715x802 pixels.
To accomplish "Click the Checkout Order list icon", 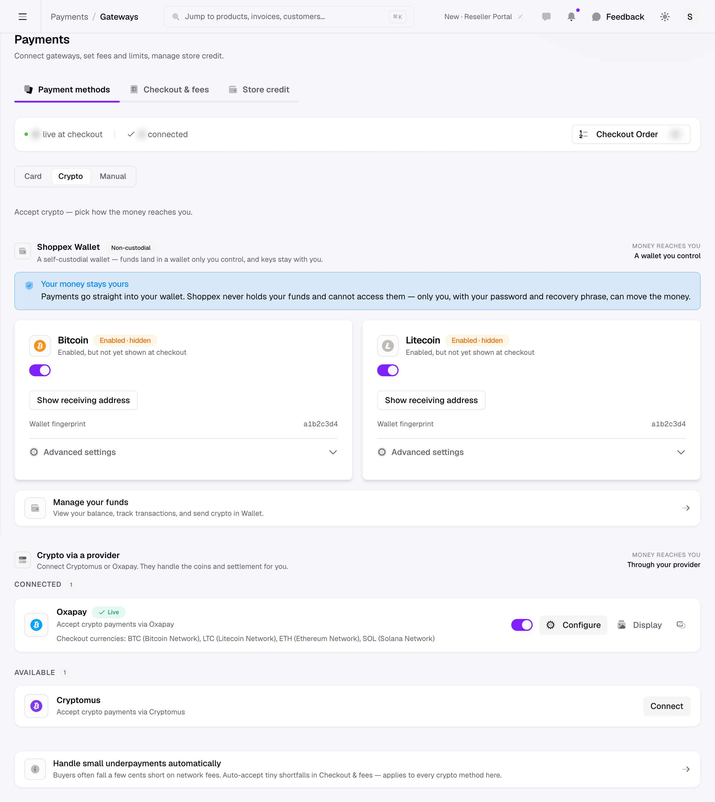I will point(583,134).
